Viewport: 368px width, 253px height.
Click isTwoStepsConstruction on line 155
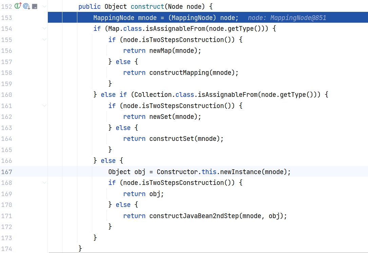[183, 40]
